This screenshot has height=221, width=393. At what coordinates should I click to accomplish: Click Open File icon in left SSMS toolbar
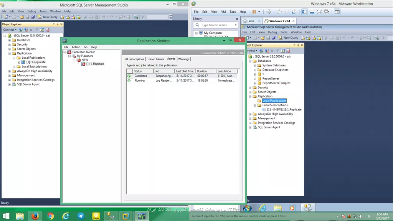(x=22, y=17)
